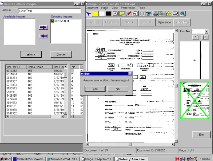Select batch row 4984573
The image size is (213, 161).
[x=35, y=103]
